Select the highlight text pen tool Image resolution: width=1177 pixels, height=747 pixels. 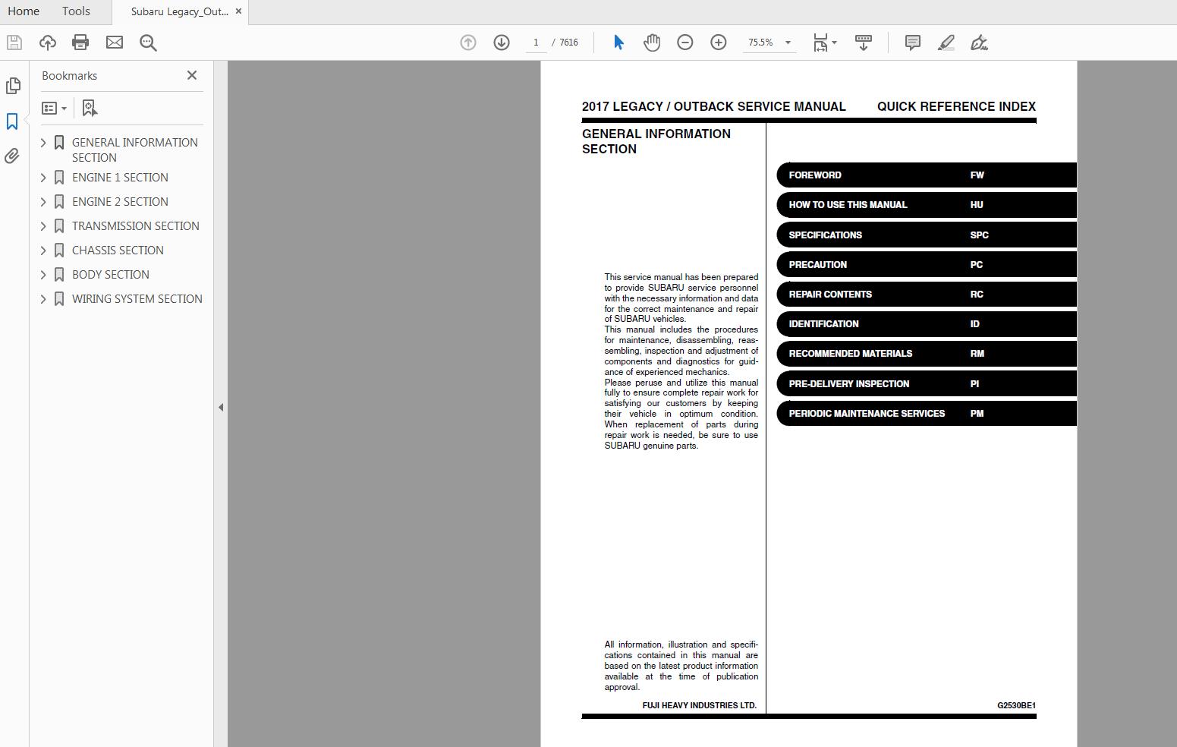946,43
